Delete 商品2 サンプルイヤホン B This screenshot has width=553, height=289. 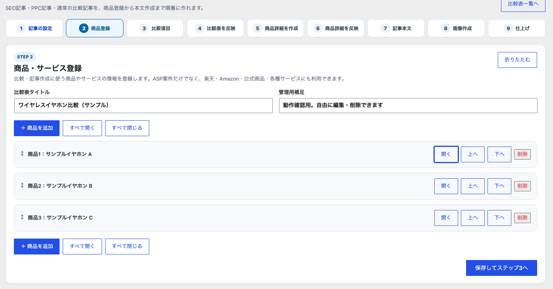point(522,186)
